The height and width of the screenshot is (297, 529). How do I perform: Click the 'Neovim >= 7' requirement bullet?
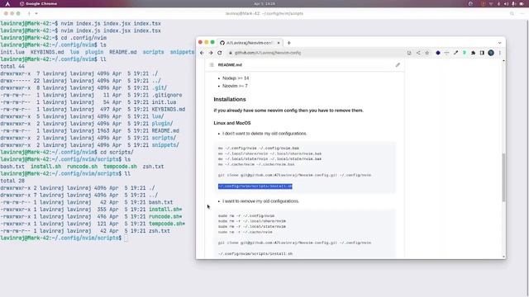235,86
